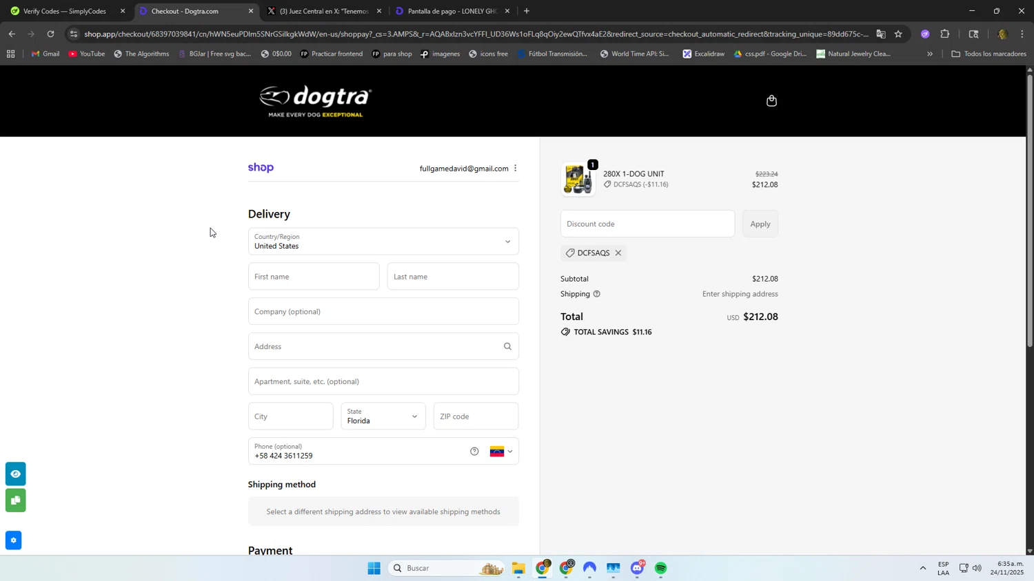Open the Shop pay logo link
Viewport: 1034px width, 581px height.
pos(261,168)
